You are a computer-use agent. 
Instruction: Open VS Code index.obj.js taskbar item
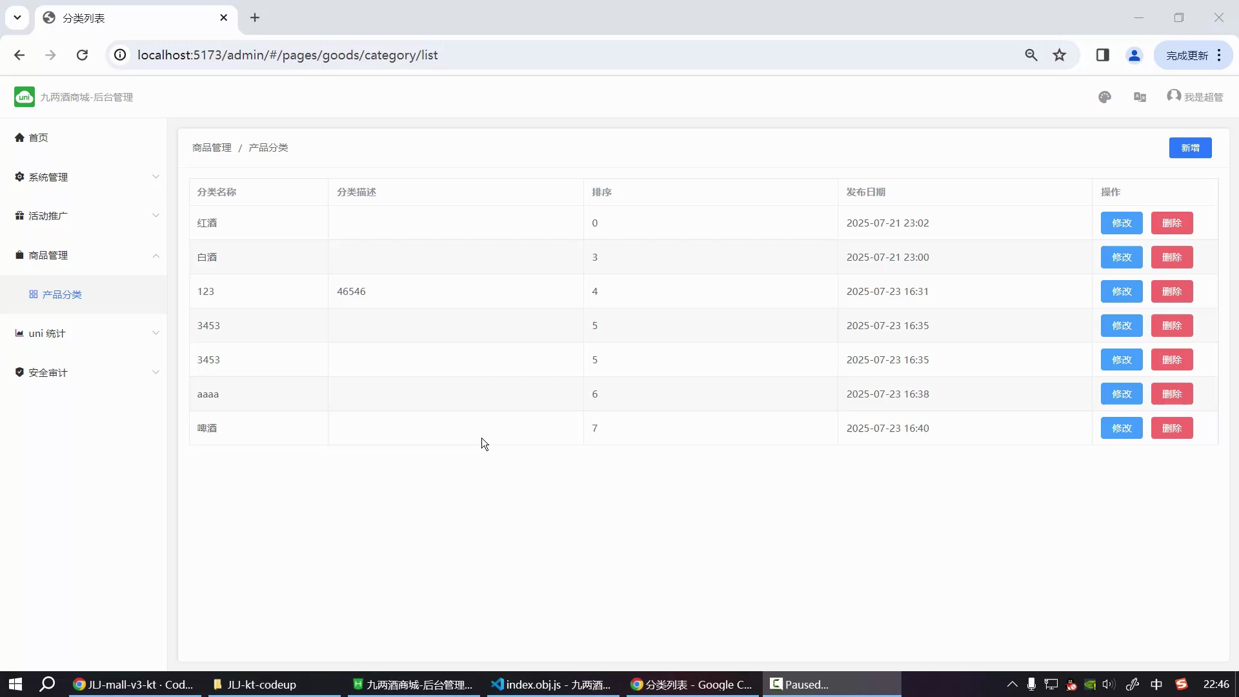coord(550,684)
